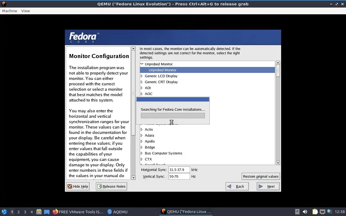This screenshot has height=216, width=346.
Task: Click the Hide Help button
Action: tap(78, 186)
